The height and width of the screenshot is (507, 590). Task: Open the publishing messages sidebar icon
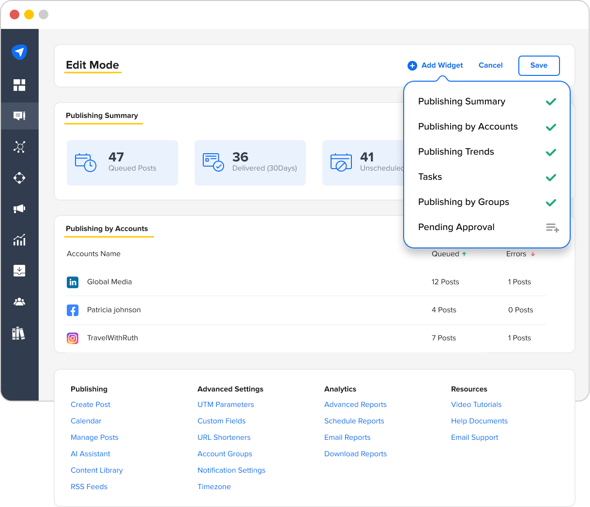19,116
